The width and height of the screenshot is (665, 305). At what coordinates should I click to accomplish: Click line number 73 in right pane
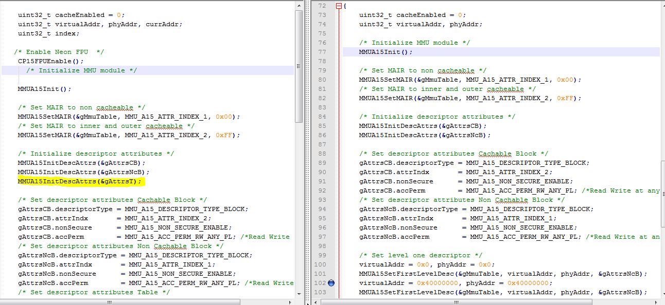pos(322,15)
